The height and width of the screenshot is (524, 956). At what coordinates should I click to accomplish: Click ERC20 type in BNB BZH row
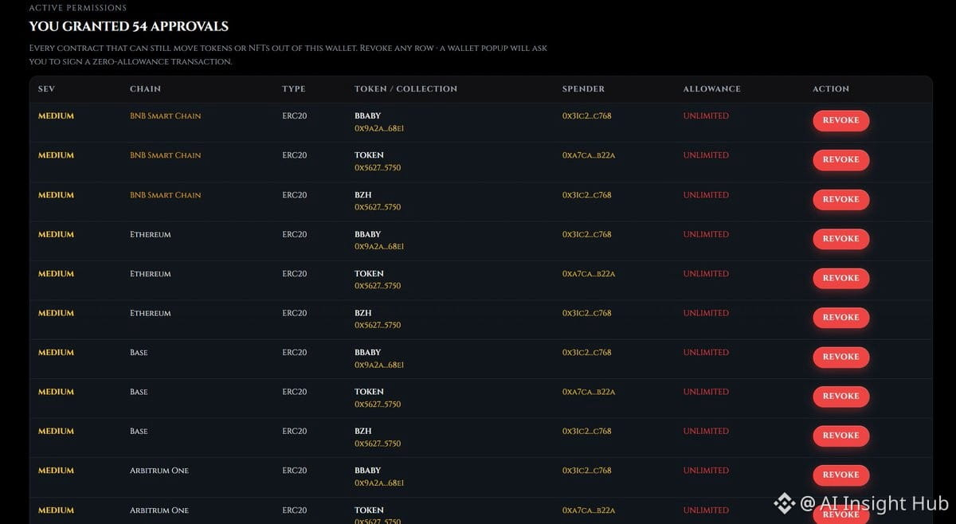pyautogui.click(x=294, y=195)
